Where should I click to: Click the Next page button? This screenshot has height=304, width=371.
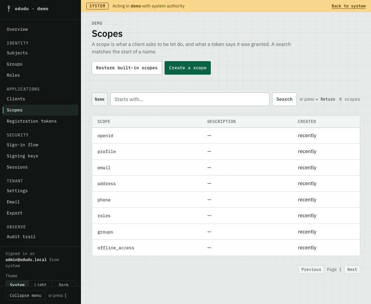click(x=352, y=270)
